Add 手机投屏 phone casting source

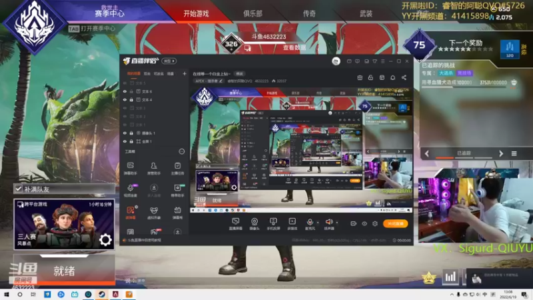coord(273,224)
